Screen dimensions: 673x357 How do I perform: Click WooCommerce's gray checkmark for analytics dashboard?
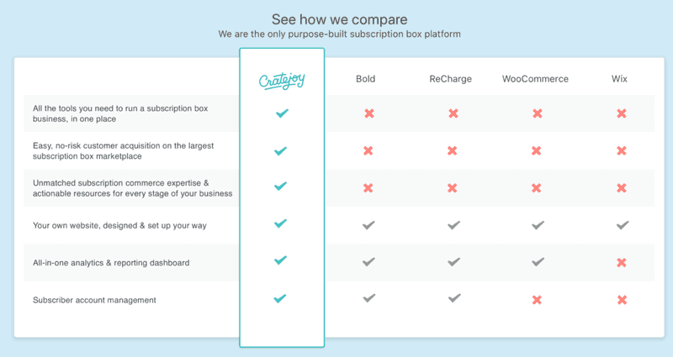[537, 262]
